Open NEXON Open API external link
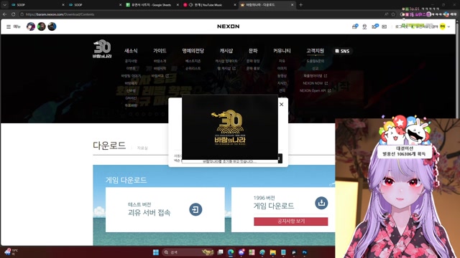Screen dimensions: 460x258 [x=315, y=91]
